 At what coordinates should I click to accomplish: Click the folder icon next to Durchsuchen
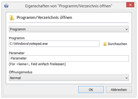tap(105, 44)
